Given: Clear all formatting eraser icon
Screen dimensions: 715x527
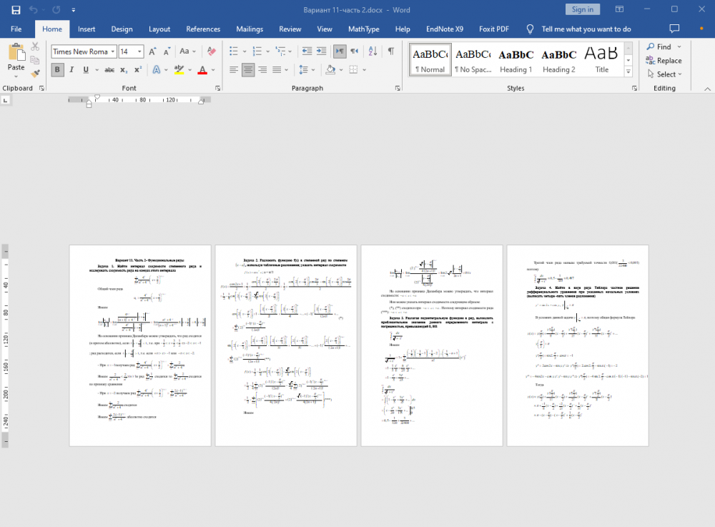Looking at the screenshot, I should [x=211, y=51].
